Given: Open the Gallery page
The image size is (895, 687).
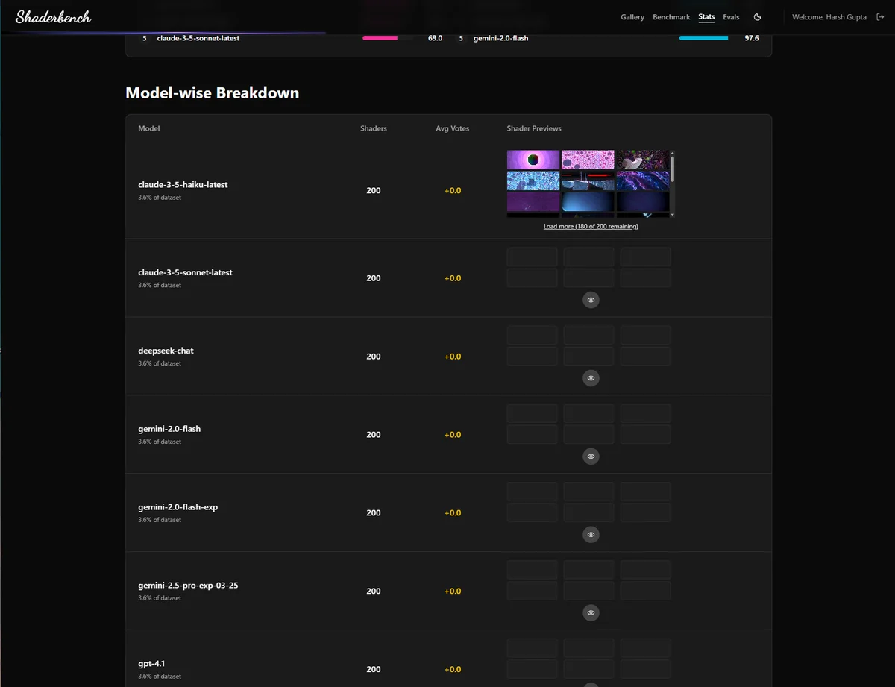Looking at the screenshot, I should coord(632,16).
